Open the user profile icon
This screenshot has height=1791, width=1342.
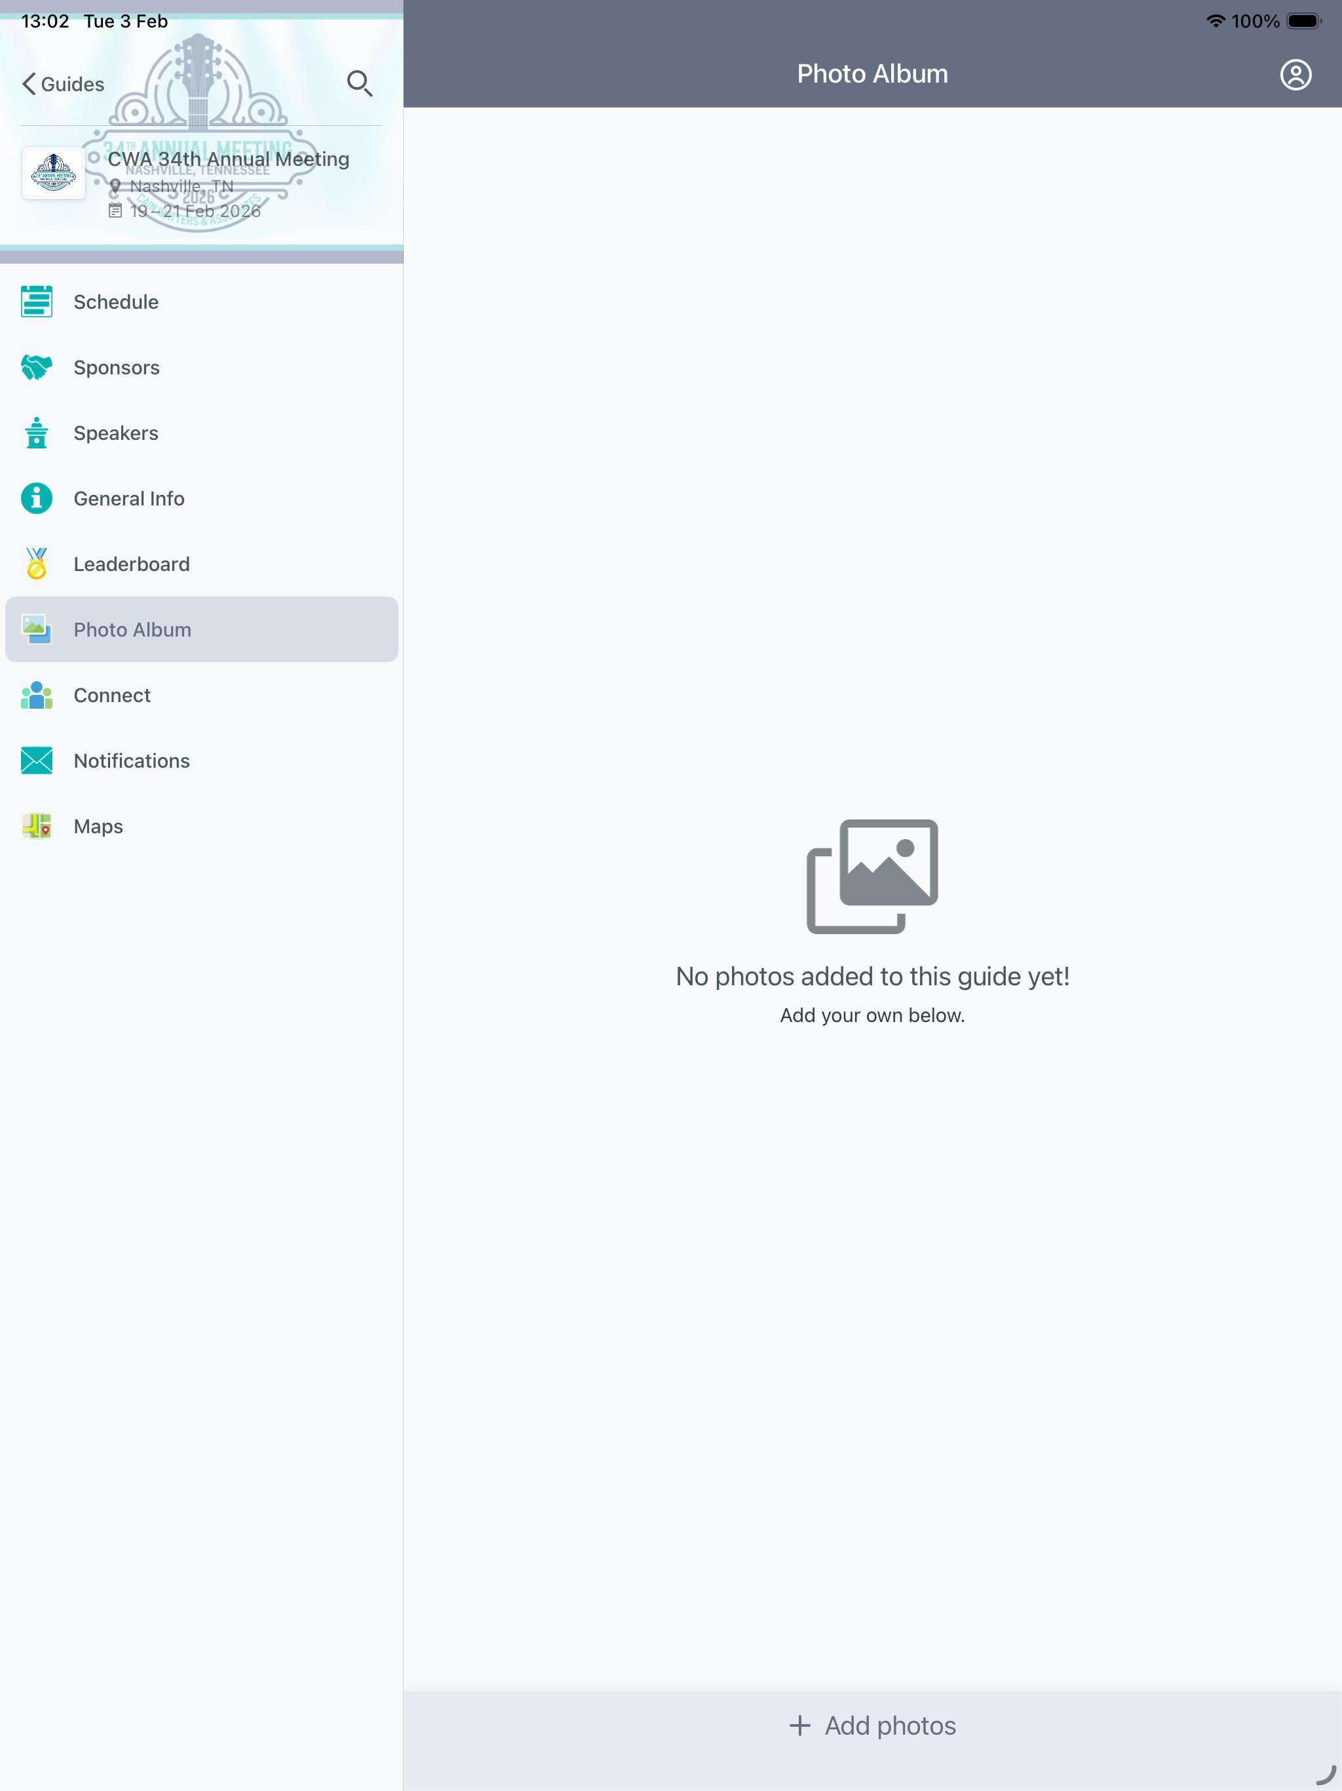[x=1295, y=75]
